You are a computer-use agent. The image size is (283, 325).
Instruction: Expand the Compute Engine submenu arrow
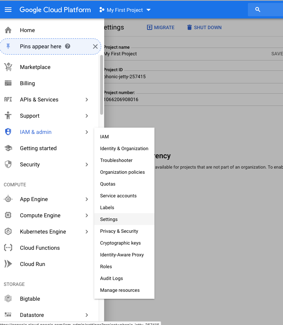click(x=87, y=215)
